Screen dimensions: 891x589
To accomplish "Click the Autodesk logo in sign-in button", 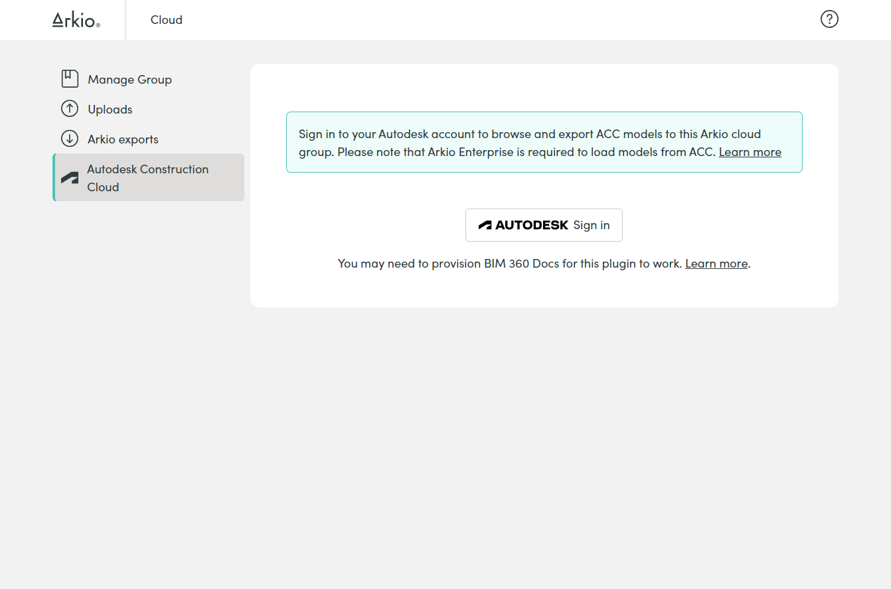I will click(x=523, y=225).
